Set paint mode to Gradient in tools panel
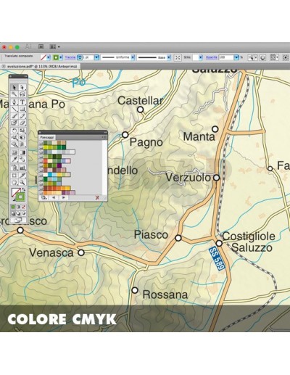Image resolution: width=290 pixels, height=375 pixels. coord(18,207)
